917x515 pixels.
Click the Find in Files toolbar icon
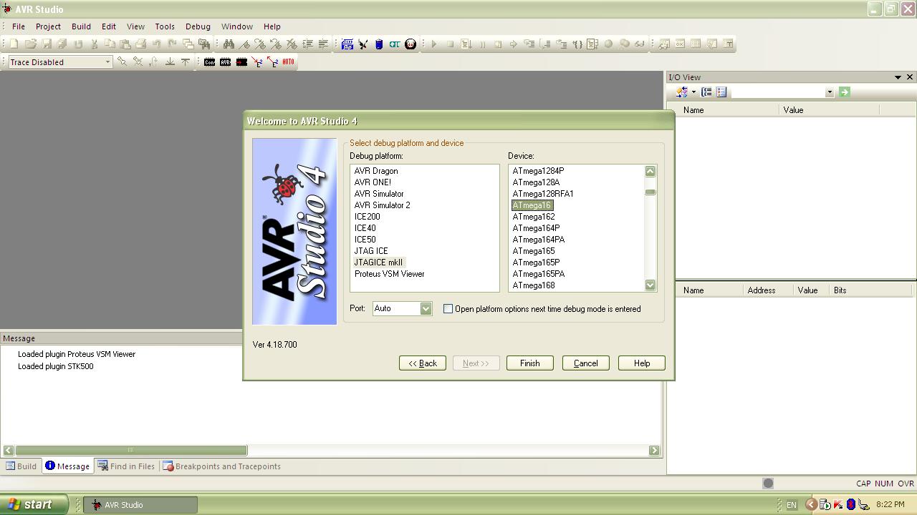[203, 44]
